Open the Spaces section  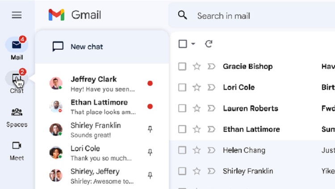[x=17, y=113]
